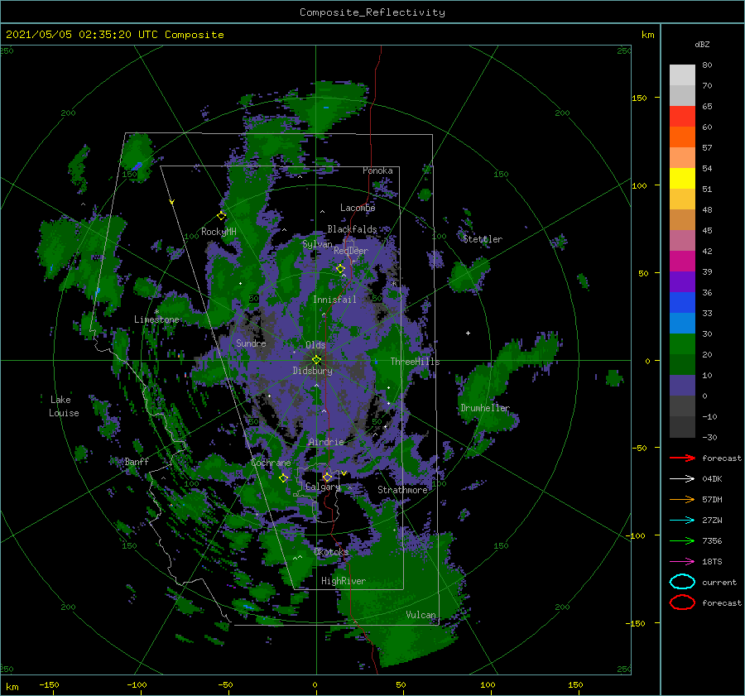Viewport: 745px width, 696px height.
Task: Click the Ponoka city label
Action: [377, 170]
